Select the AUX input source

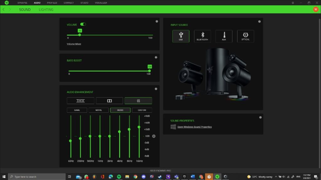pyautogui.click(x=224, y=36)
